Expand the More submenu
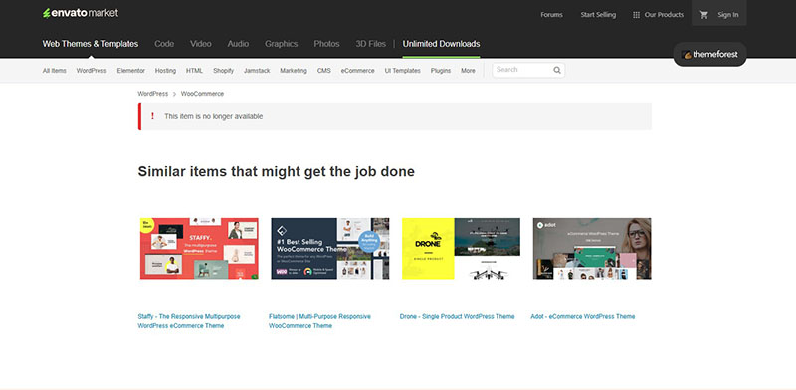The width and height of the screenshot is (796, 390). click(468, 71)
